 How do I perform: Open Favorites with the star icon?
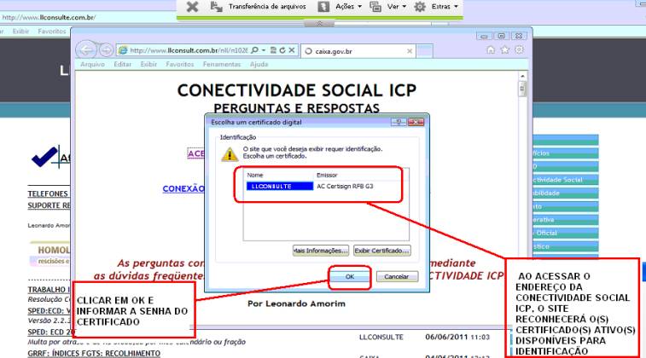[504, 49]
